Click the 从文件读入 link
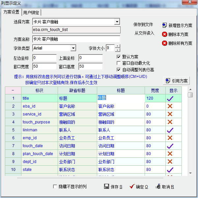This screenshot has height=198, width=198. [x=144, y=33]
